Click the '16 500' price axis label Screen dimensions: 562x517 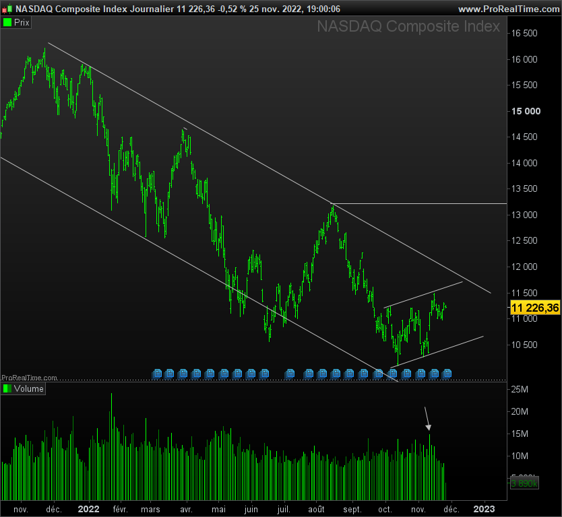tap(524, 33)
